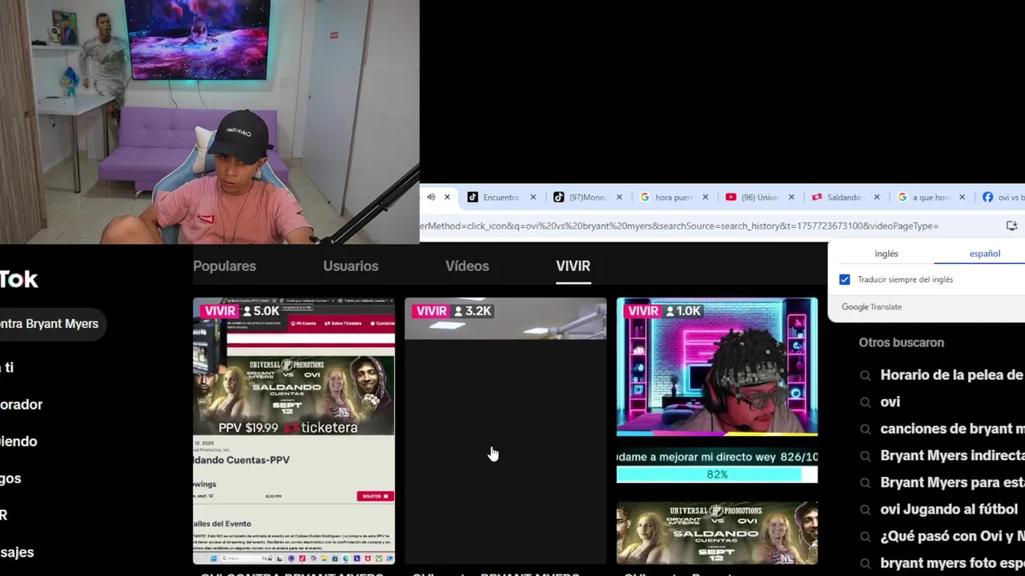This screenshot has height=576, width=1025.
Task: Open suggestion '¿Qué pasó con Ovi y N'
Action: 952,536
